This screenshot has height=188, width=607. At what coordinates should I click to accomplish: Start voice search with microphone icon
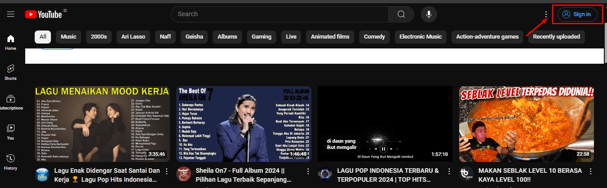coord(429,14)
